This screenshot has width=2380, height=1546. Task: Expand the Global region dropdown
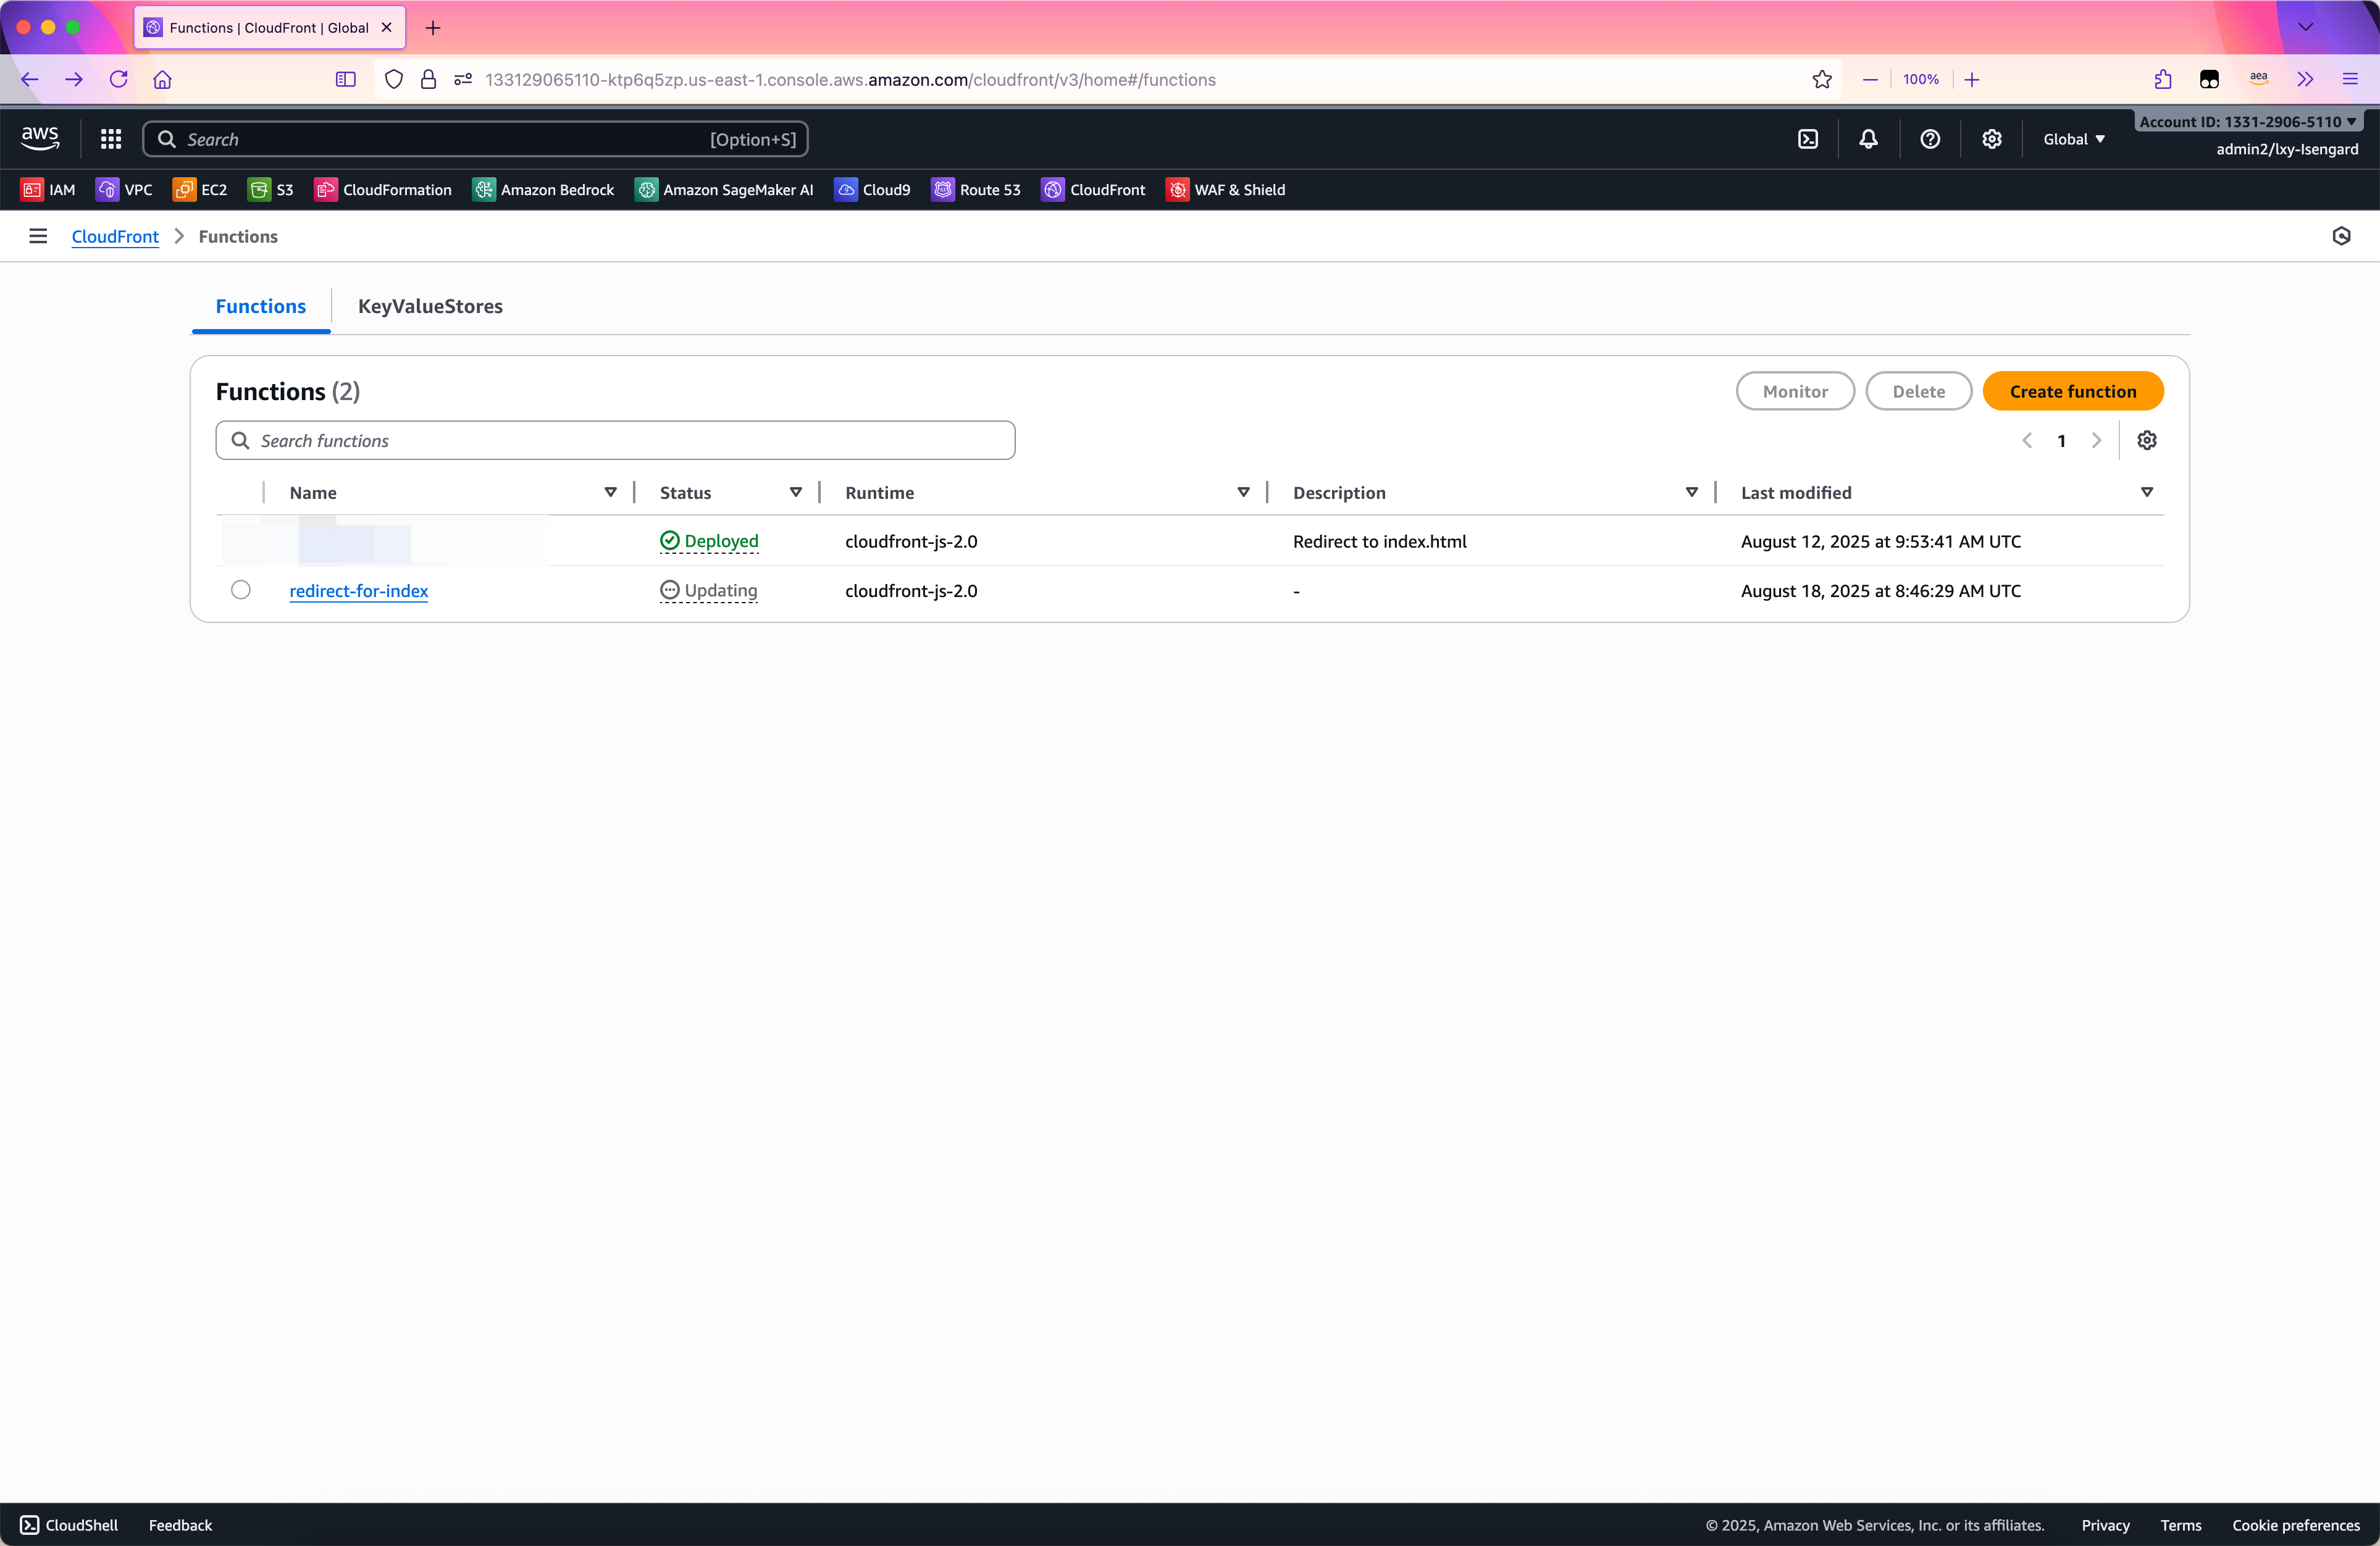(2074, 139)
